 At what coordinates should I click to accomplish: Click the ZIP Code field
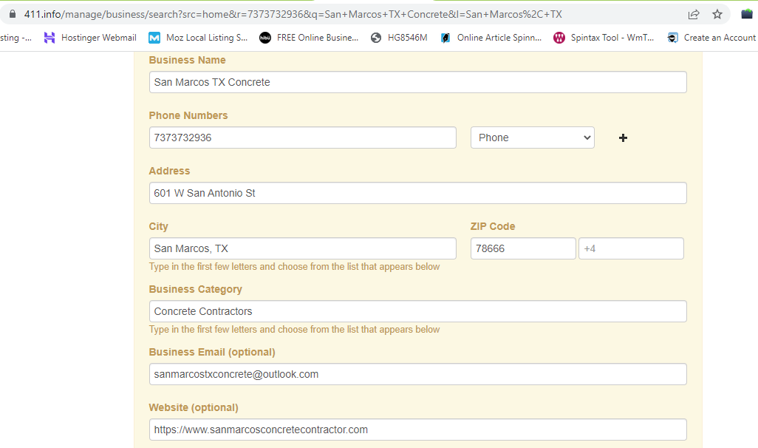click(x=522, y=248)
